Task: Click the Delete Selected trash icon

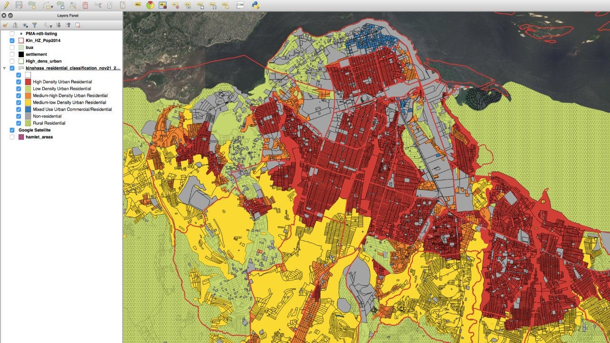Action: (x=85, y=5)
